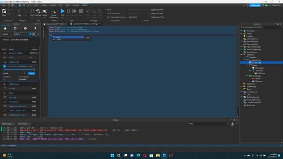Click the Collaborate button
Image resolution: width=283 pixels, height=159 pixels.
click(255, 5)
